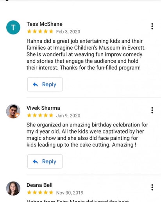This screenshot has width=161, height=202.
Task: Click the five-star rating on Deana Bell's review
Action: 40,193
